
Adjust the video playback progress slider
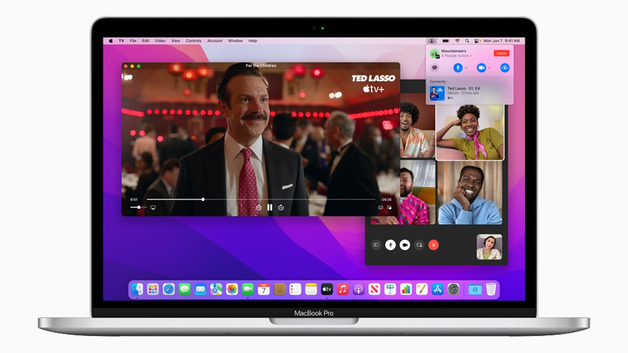point(203,199)
